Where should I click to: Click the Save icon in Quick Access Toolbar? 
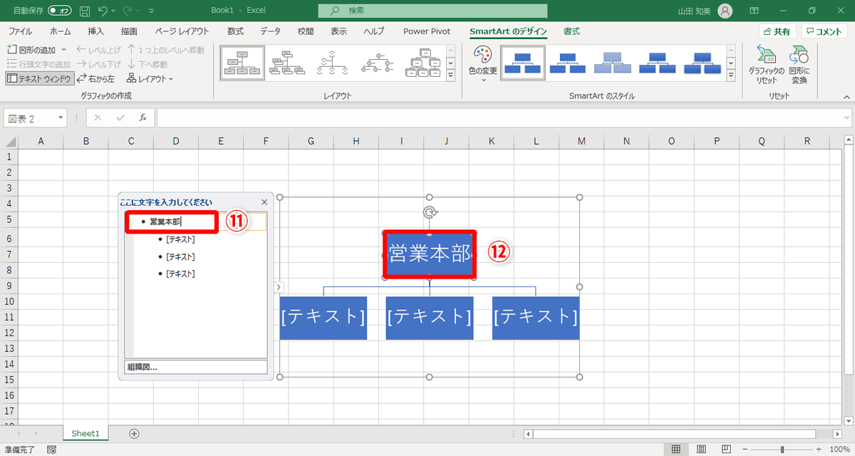point(84,10)
